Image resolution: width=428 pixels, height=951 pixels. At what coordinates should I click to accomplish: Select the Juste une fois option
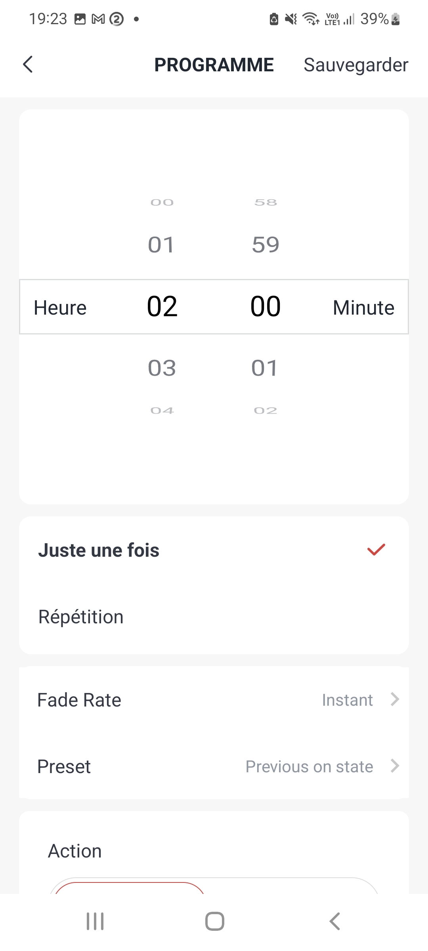coord(99,550)
